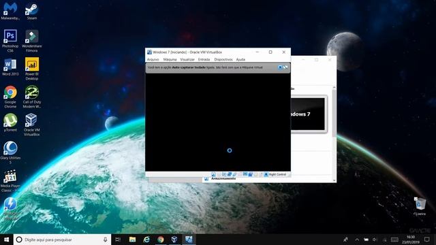Open the Arquivo menu in VirtualBox VM window
436x245 pixels.
(153, 59)
